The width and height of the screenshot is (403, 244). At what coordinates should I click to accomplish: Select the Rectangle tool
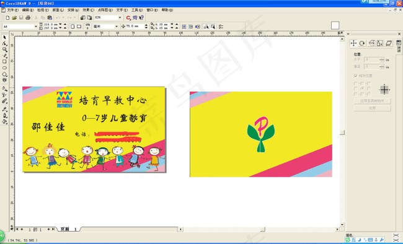[x=4, y=62]
